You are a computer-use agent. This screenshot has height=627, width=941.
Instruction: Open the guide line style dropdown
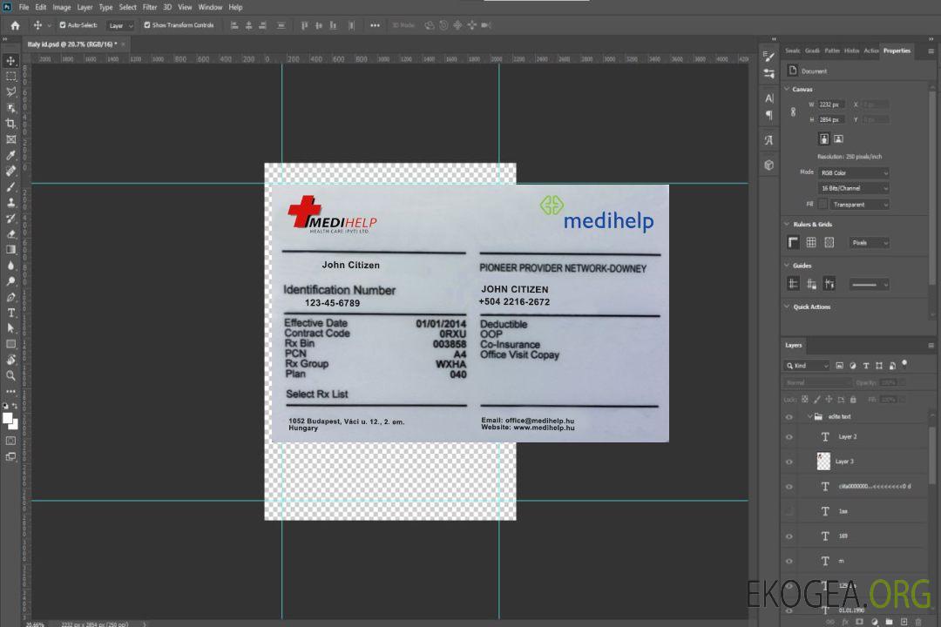(869, 285)
